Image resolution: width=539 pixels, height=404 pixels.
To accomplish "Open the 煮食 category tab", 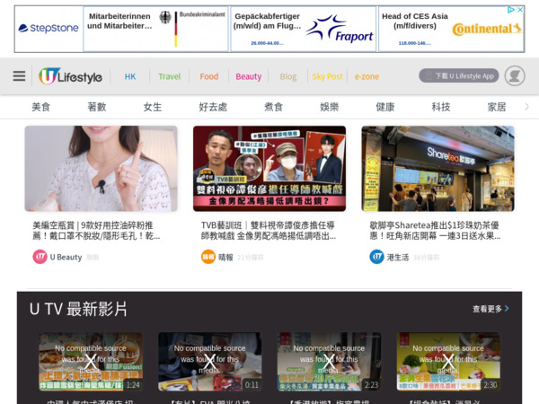I will pos(273,107).
